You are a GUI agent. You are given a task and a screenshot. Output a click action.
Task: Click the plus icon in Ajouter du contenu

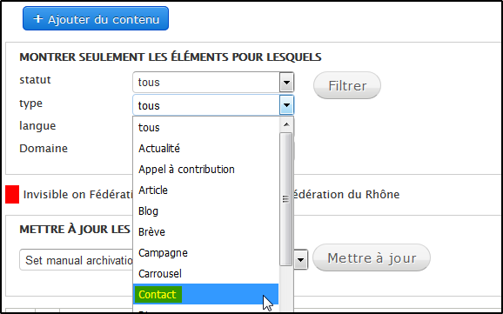point(37,19)
